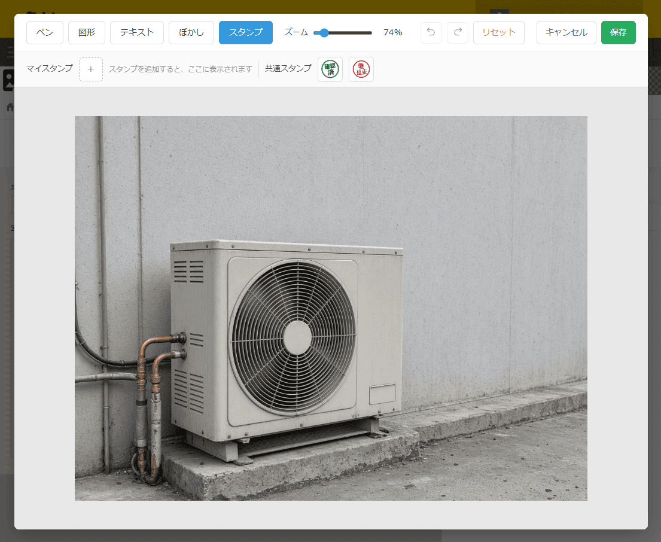Activate the ぼかし blur tool

(191, 32)
